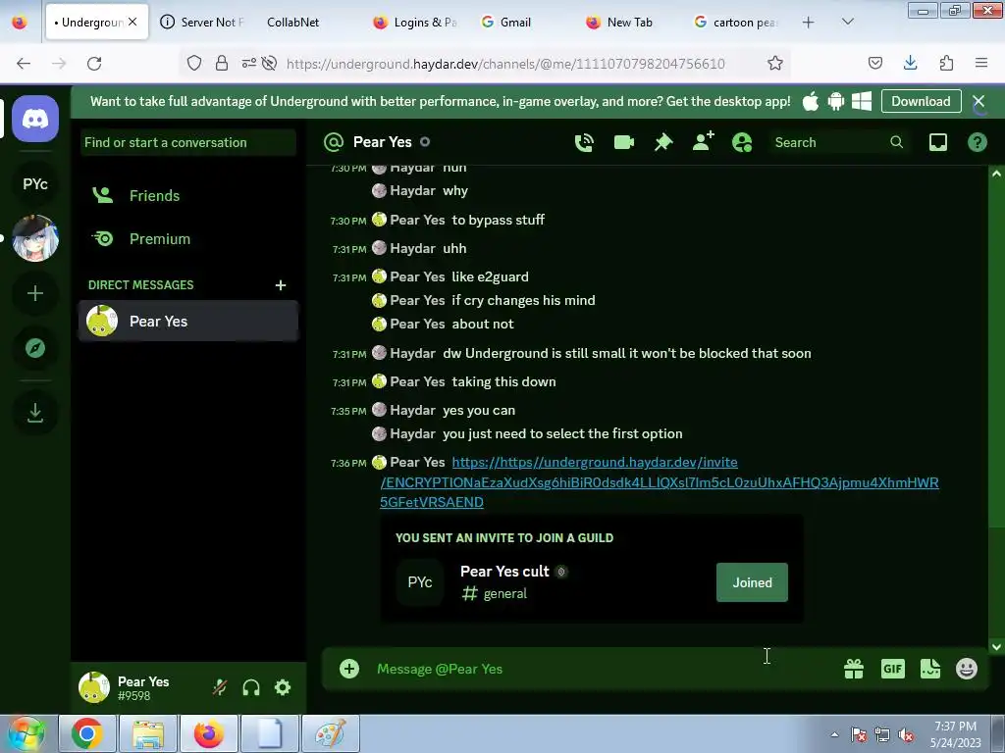Explore public servers compass icon
The width and height of the screenshot is (1005, 753).
tap(35, 348)
